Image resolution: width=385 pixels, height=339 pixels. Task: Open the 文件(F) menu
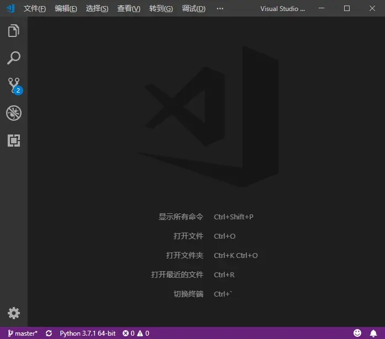(x=35, y=9)
